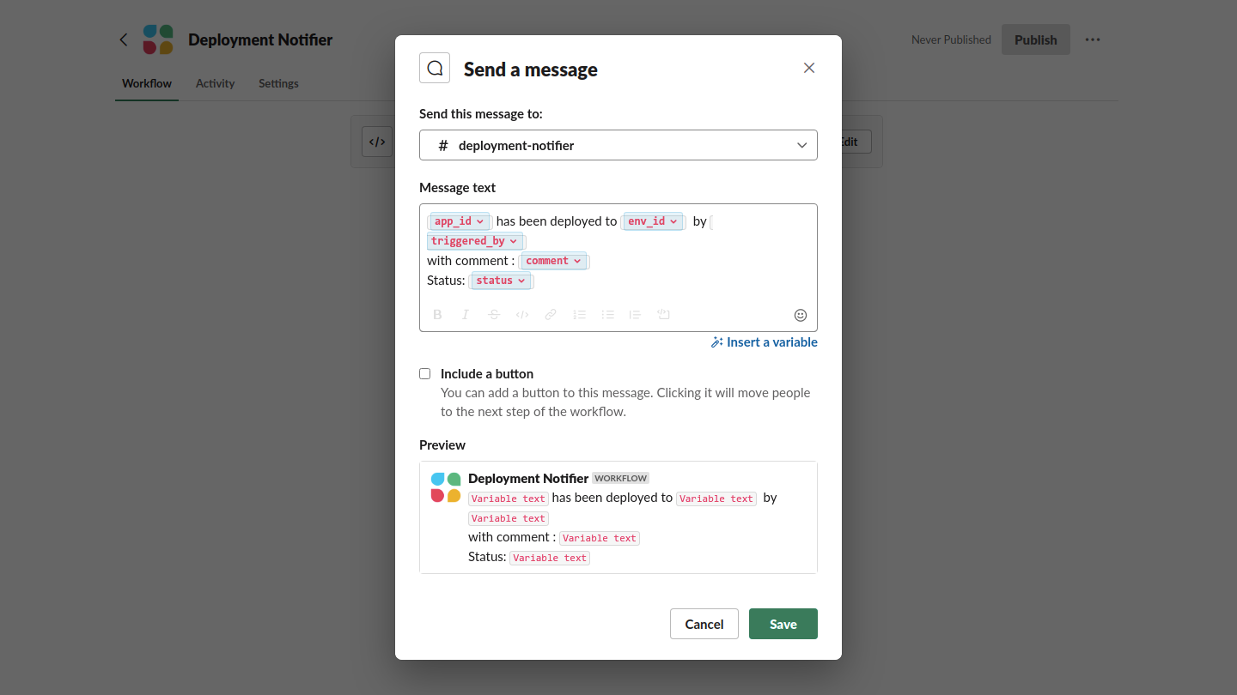Viewport: 1237px width, 695px height.
Task: Start an ordered numbered list
Action: pos(579,315)
